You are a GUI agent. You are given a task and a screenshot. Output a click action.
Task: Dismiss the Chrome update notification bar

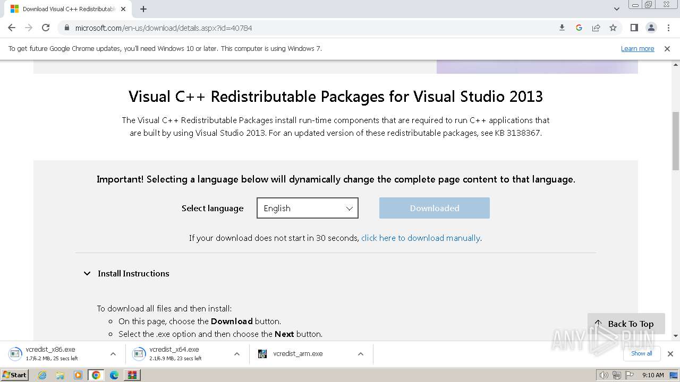[667, 48]
